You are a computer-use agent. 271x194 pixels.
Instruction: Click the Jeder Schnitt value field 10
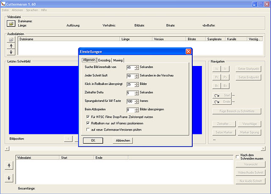click(x=131, y=76)
